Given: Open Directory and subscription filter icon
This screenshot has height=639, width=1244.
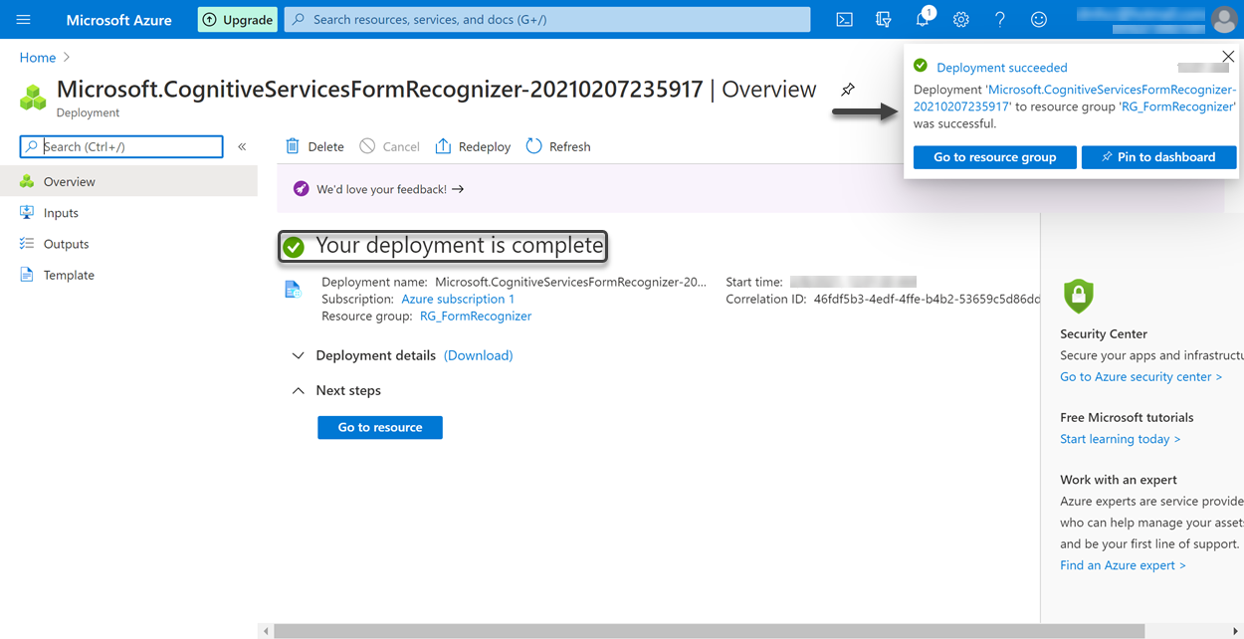Looking at the screenshot, I should pos(883,20).
